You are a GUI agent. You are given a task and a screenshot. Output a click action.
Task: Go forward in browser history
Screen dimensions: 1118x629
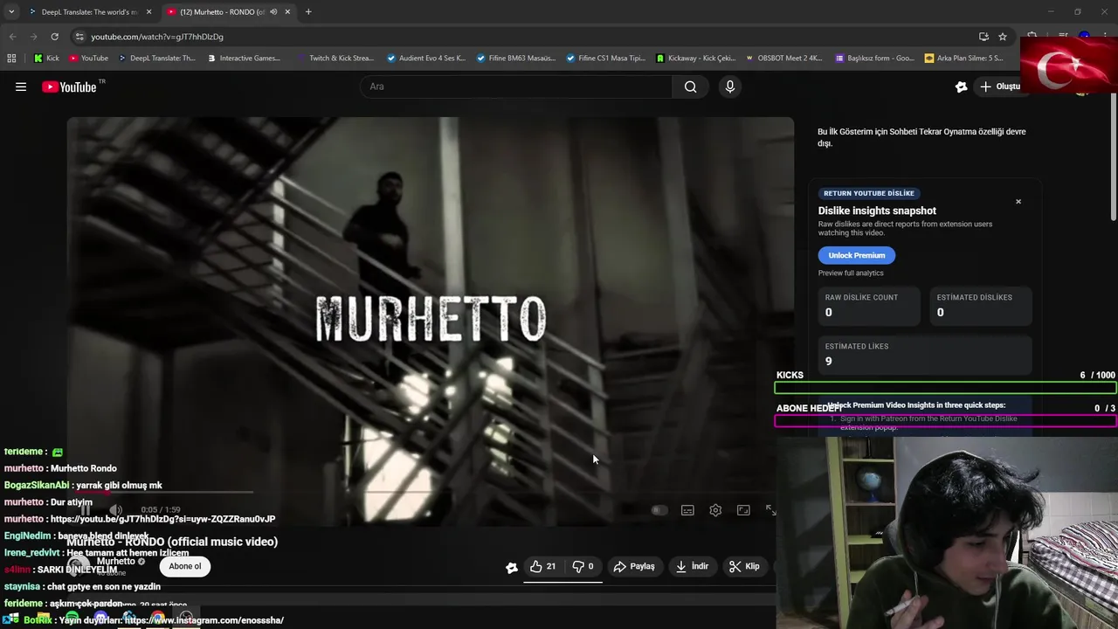tap(33, 37)
